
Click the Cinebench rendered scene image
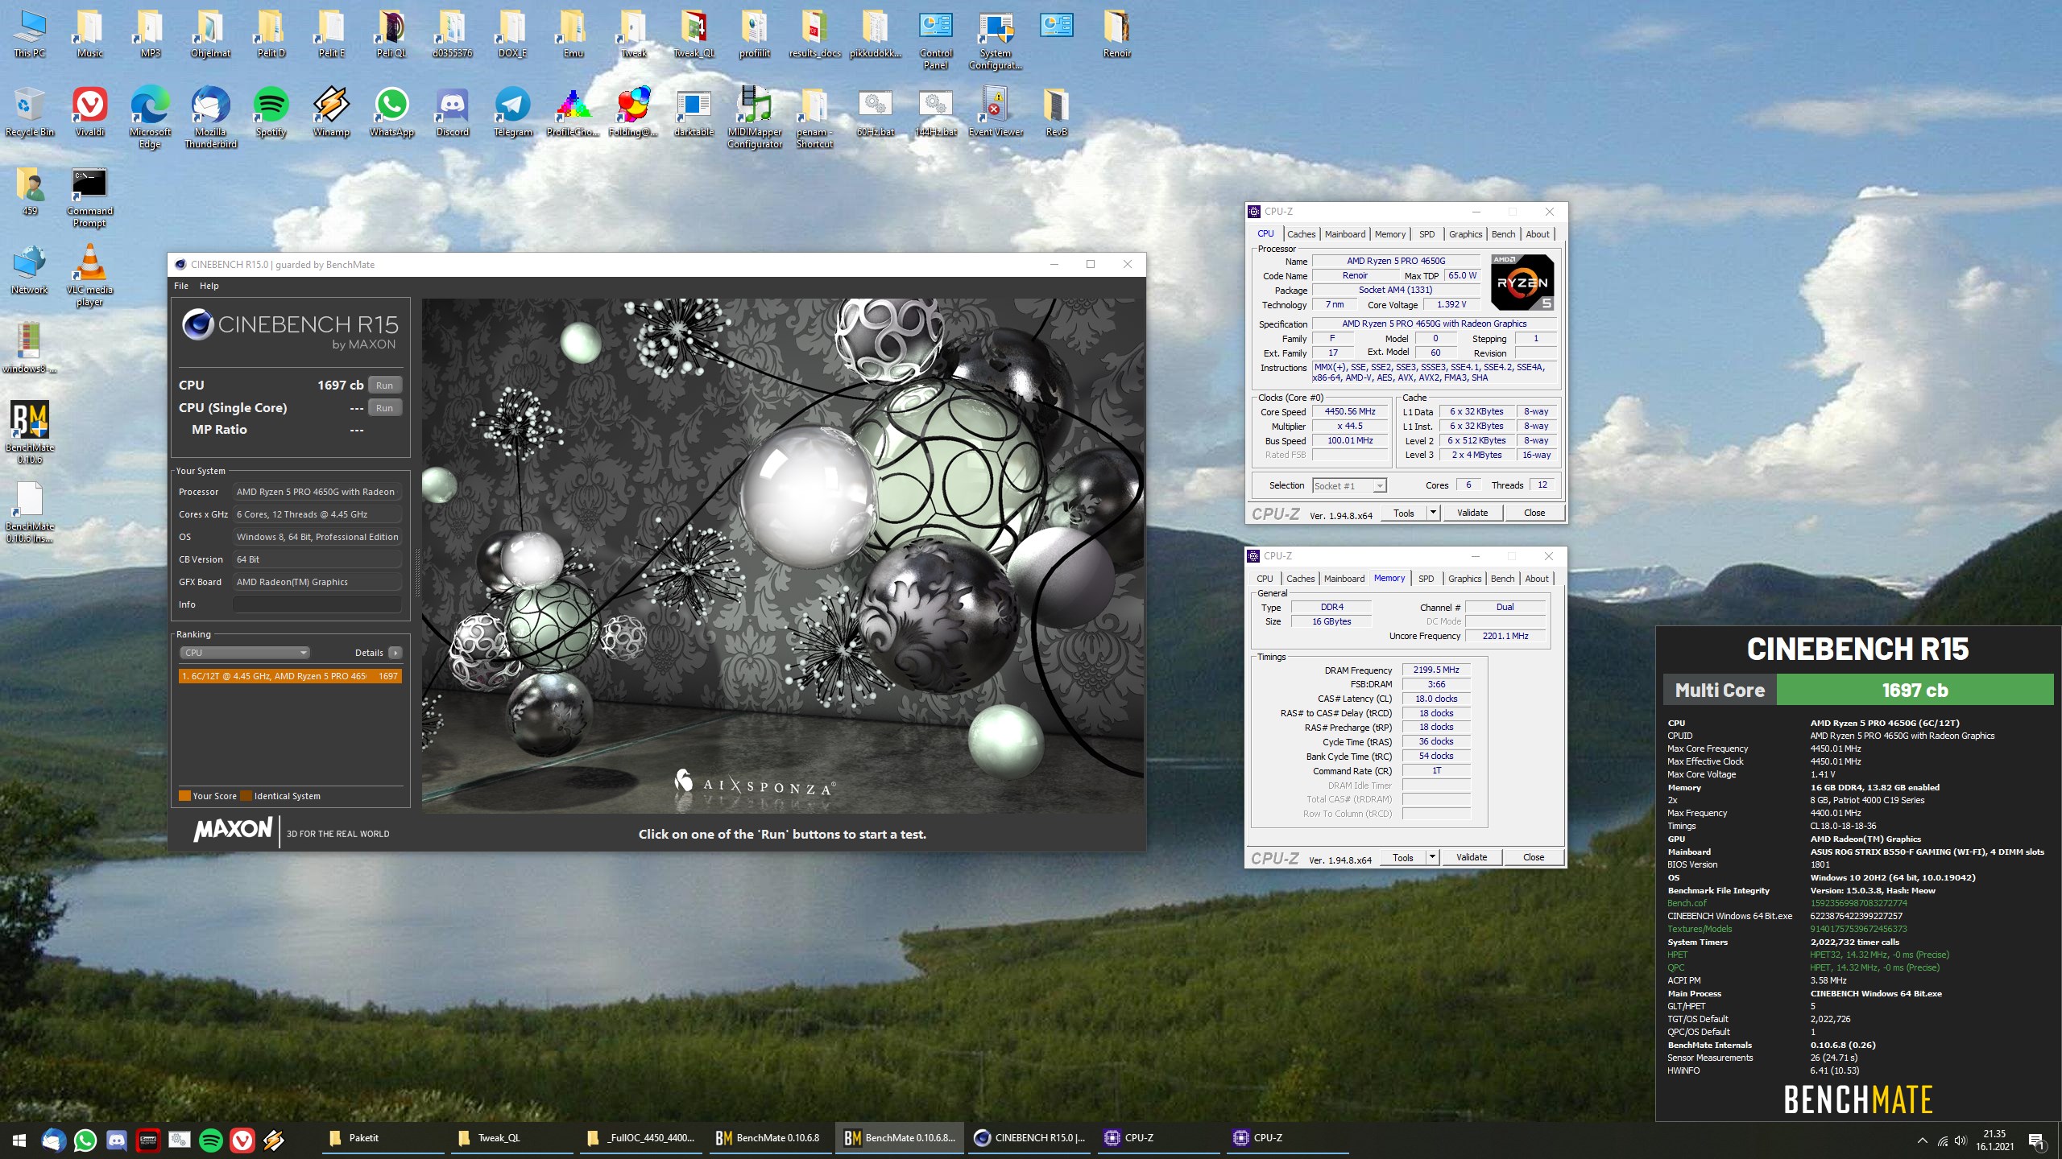(782, 556)
